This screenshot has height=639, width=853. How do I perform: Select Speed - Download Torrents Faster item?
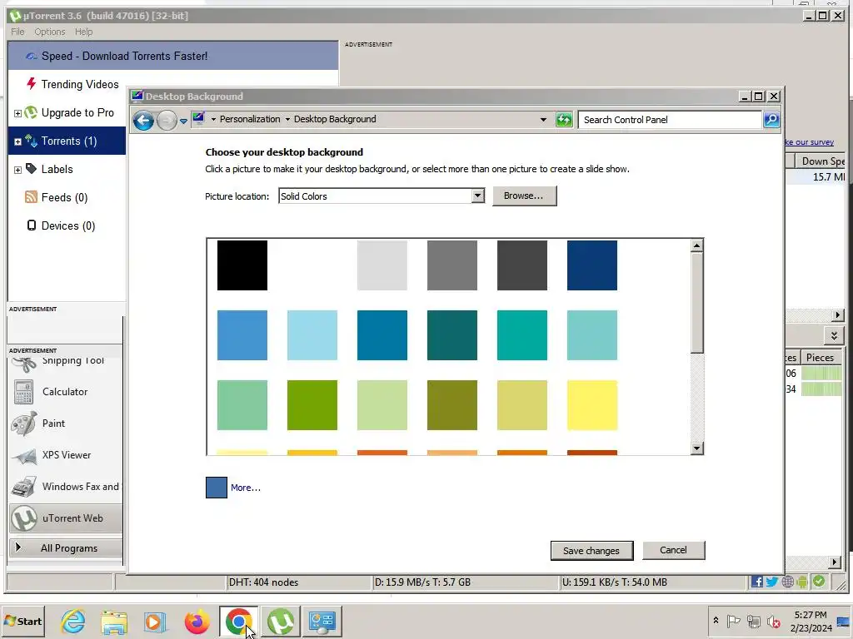click(173, 56)
